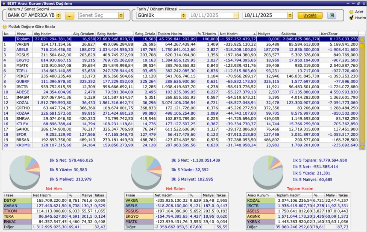Select the TCELL row in main table
Screen dimensions: 367x232
180,71
